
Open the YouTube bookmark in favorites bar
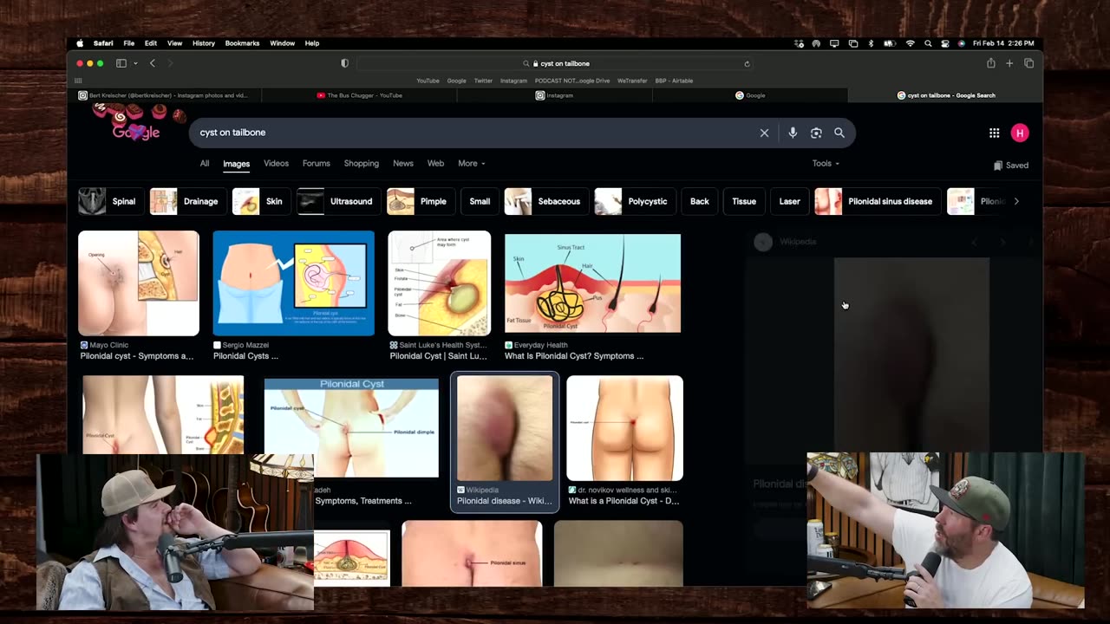[x=428, y=81]
